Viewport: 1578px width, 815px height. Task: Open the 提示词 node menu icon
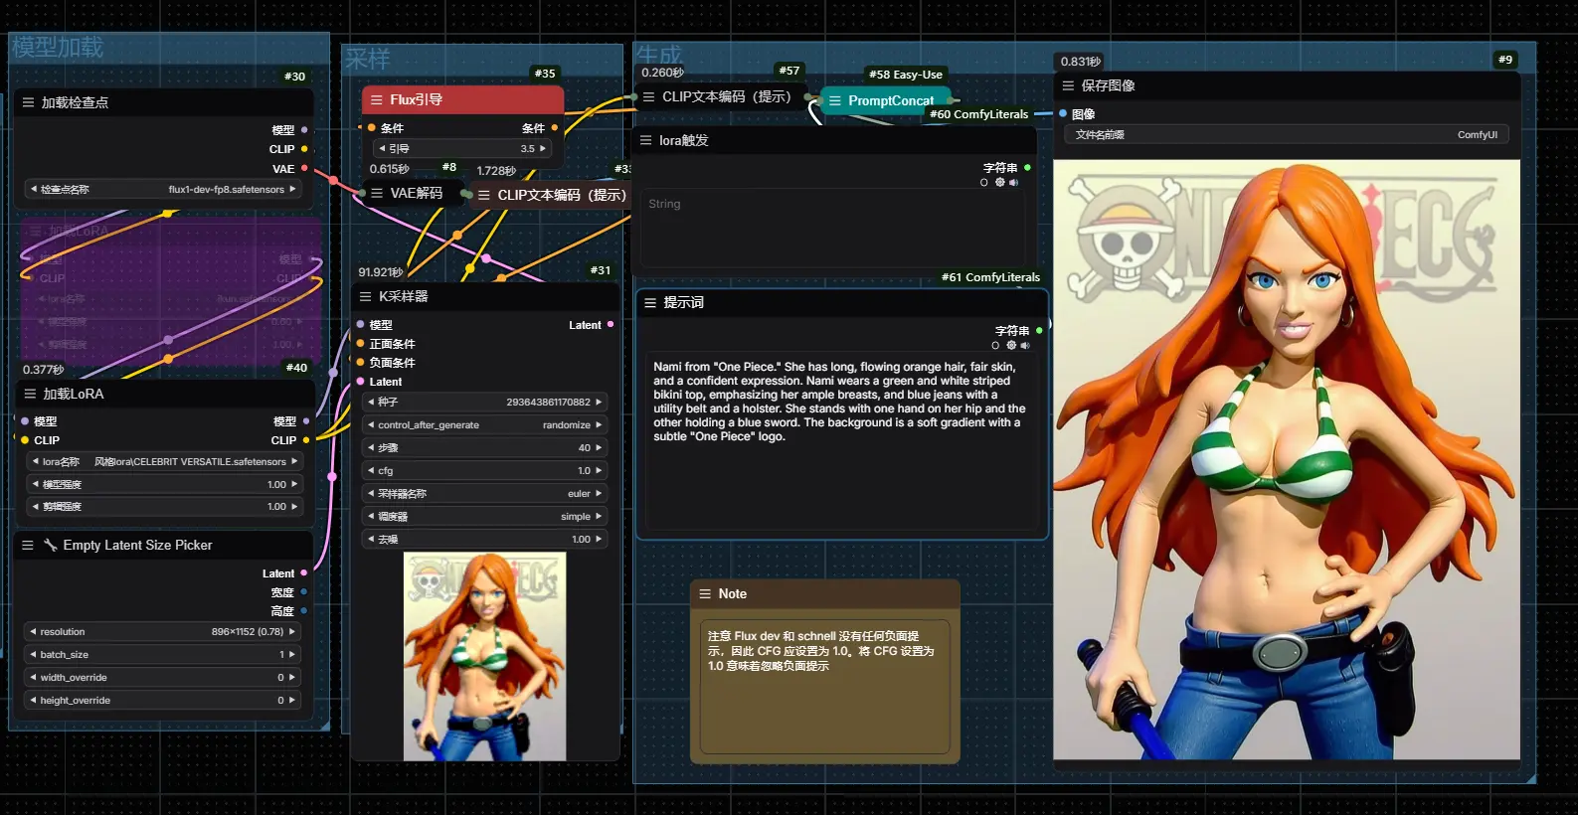pos(650,302)
